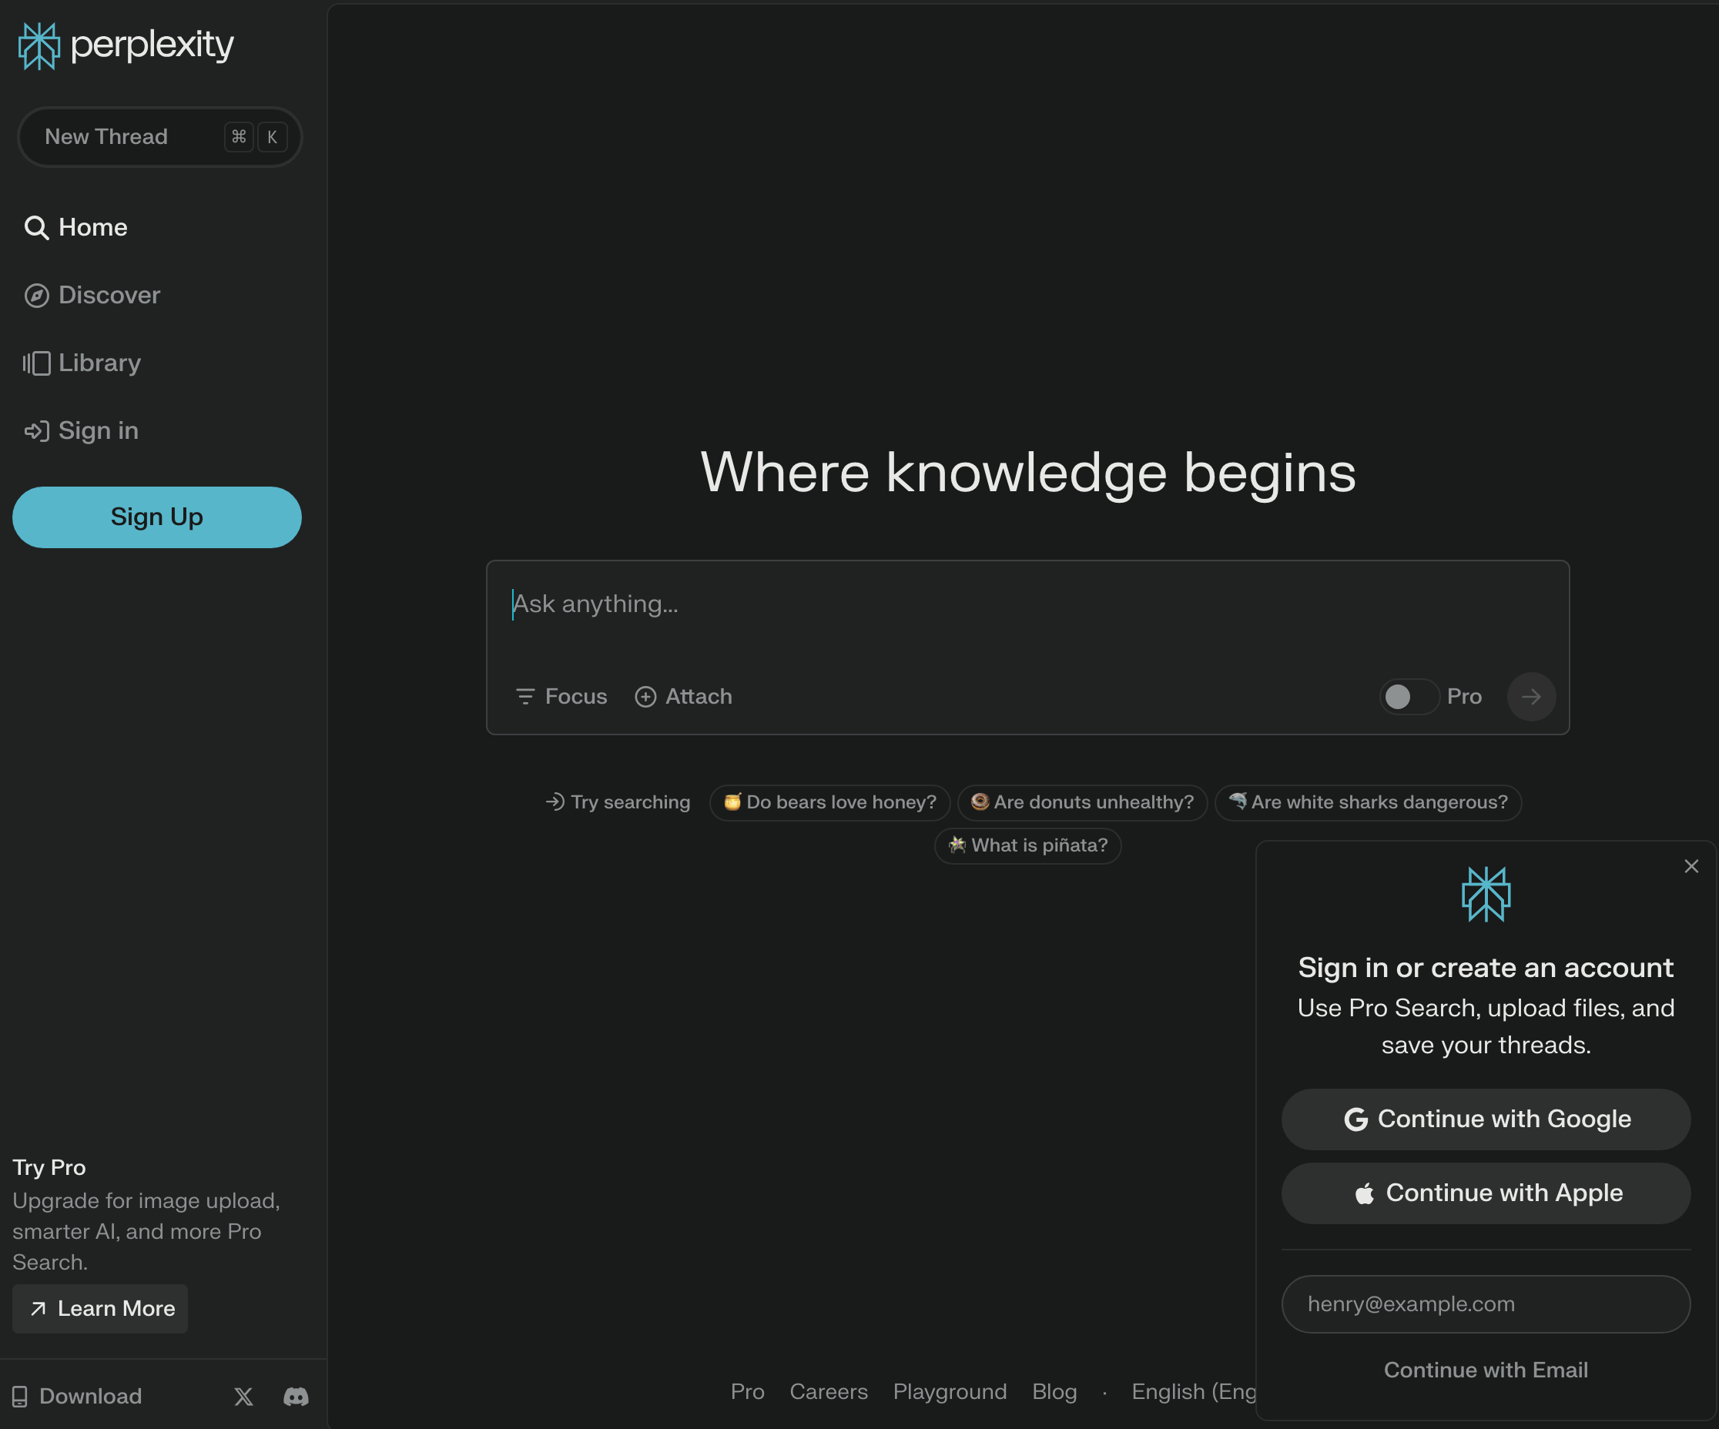Go to Home in sidebar
This screenshot has width=1719, height=1429.
(76, 228)
